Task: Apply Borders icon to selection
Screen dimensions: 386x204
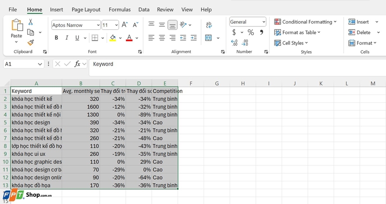Action: click(x=95, y=38)
